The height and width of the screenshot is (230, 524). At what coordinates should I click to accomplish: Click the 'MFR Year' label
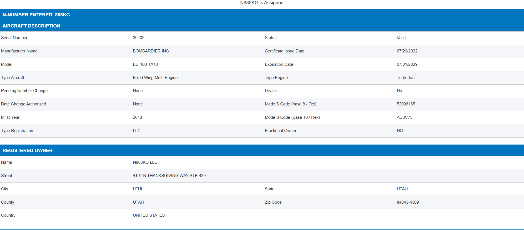click(10, 117)
